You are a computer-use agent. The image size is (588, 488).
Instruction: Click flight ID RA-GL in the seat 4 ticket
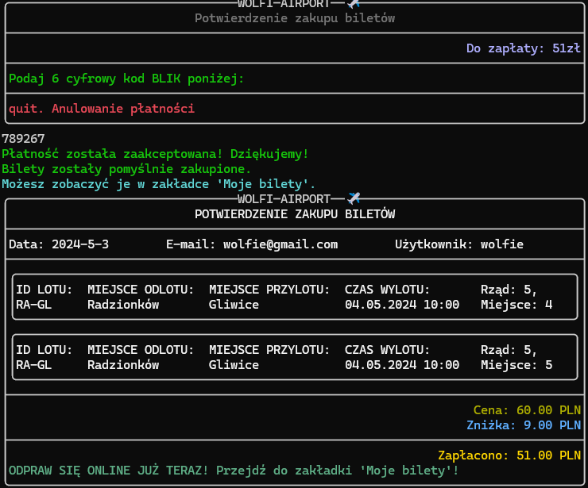(33, 305)
